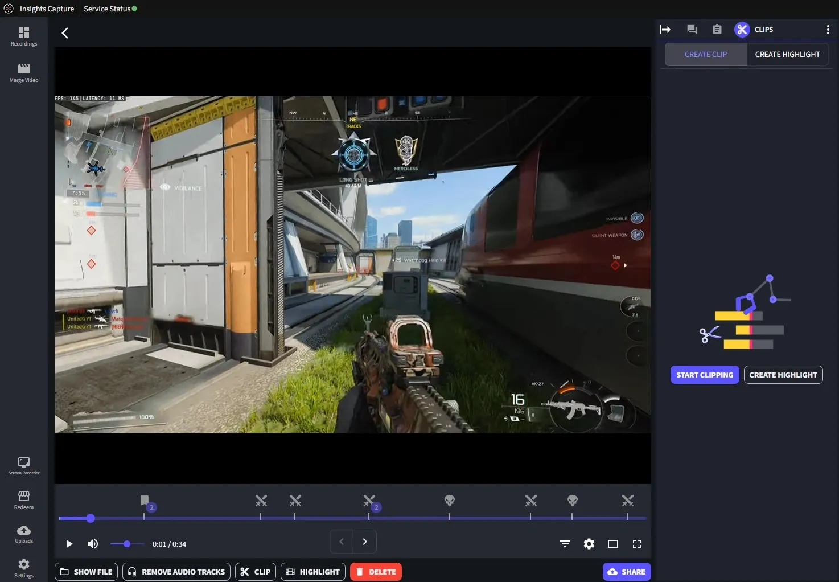Select the first skull death marker

coord(450,501)
